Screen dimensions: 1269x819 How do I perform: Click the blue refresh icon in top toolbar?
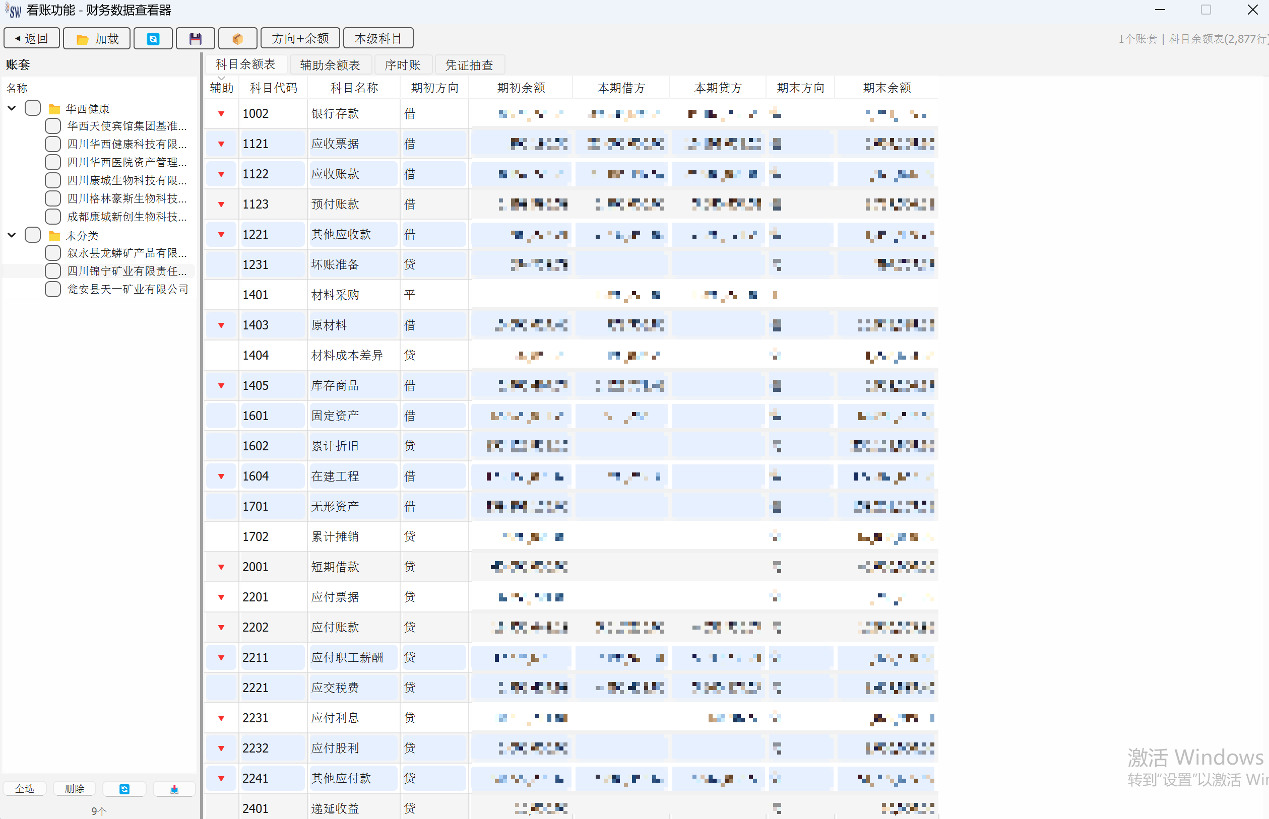click(153, 39)
